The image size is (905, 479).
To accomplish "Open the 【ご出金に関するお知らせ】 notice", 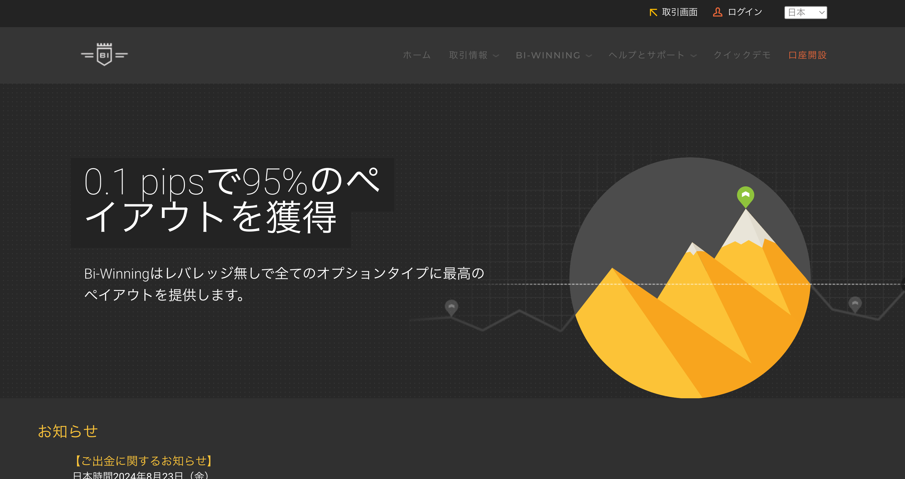I will coord(143,460).
